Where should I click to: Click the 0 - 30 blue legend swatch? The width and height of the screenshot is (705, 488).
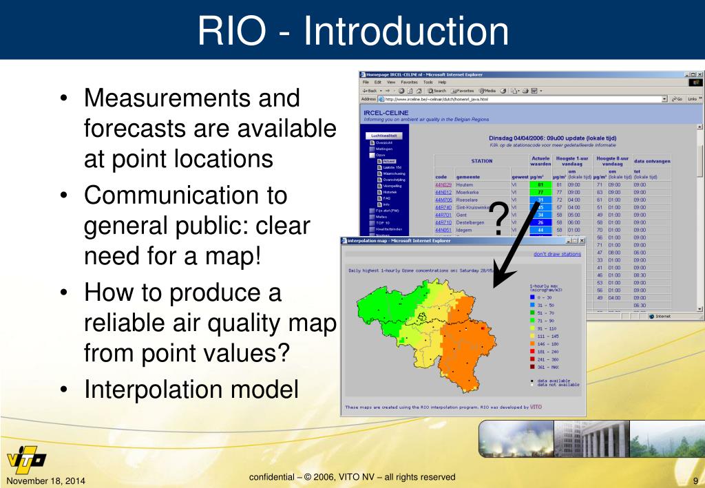(x=532, y=297)
